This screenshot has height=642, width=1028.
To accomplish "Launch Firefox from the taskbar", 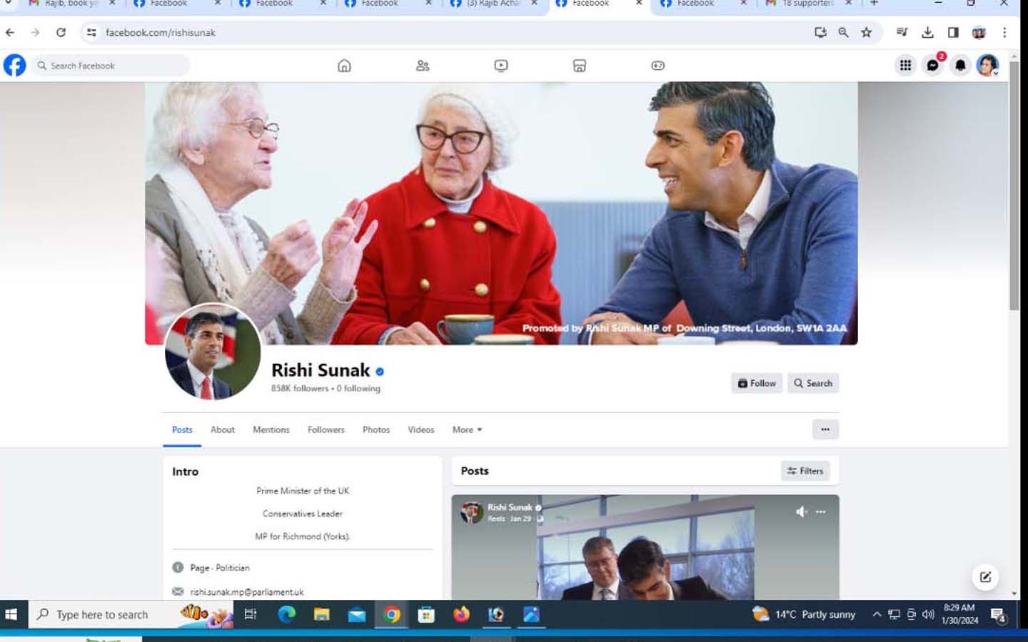I will [462, 614].
